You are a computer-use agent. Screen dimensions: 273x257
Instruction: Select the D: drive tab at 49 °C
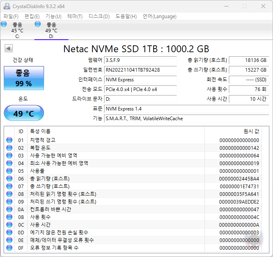pos(51,30)
